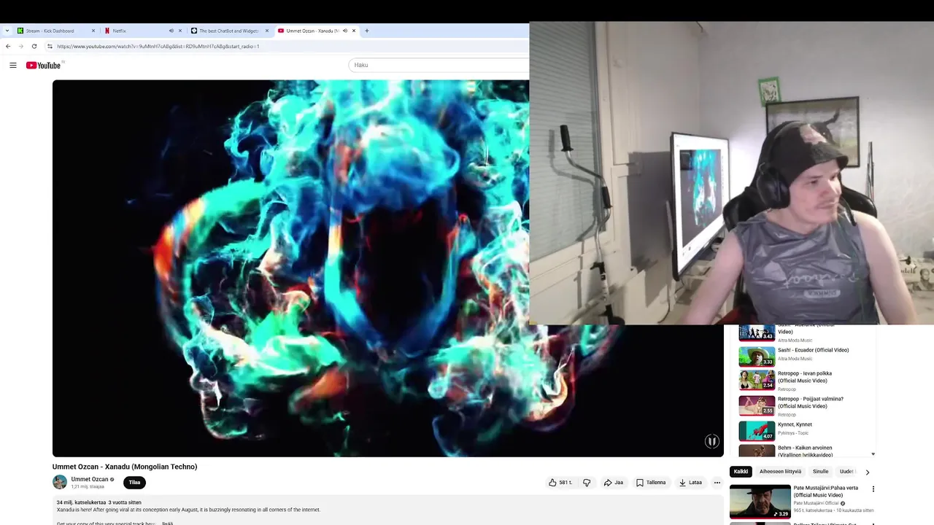Viewport: 934px width, 525px height.
Task: Play Behm - Kaiken arvoinen playlist item
Action: coord(803,451)
